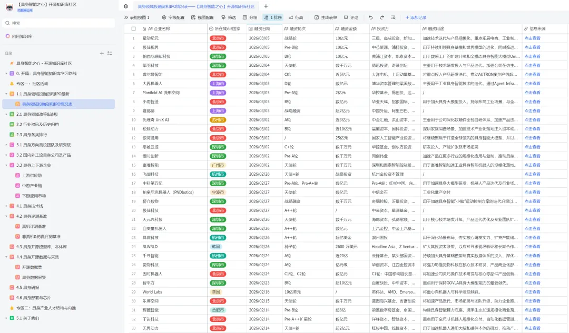Collapse the 1.1 具身领域投融资和IPO最新 node

click(6, 94)
